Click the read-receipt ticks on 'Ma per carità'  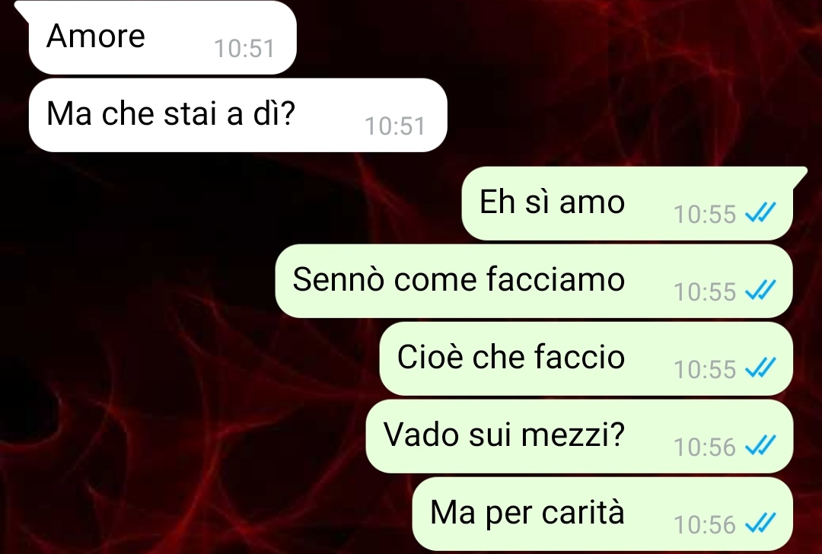(x=760, y=523)
